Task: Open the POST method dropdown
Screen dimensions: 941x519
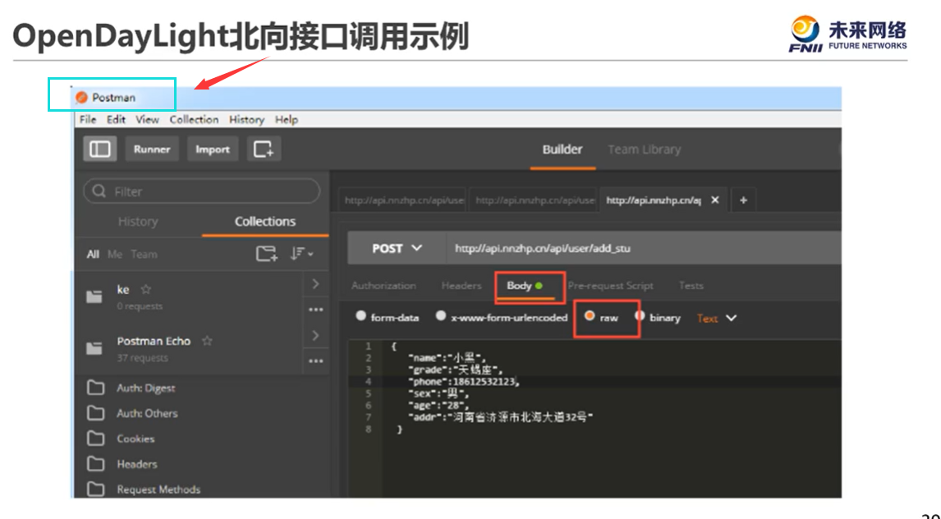Action: point(397,248)
